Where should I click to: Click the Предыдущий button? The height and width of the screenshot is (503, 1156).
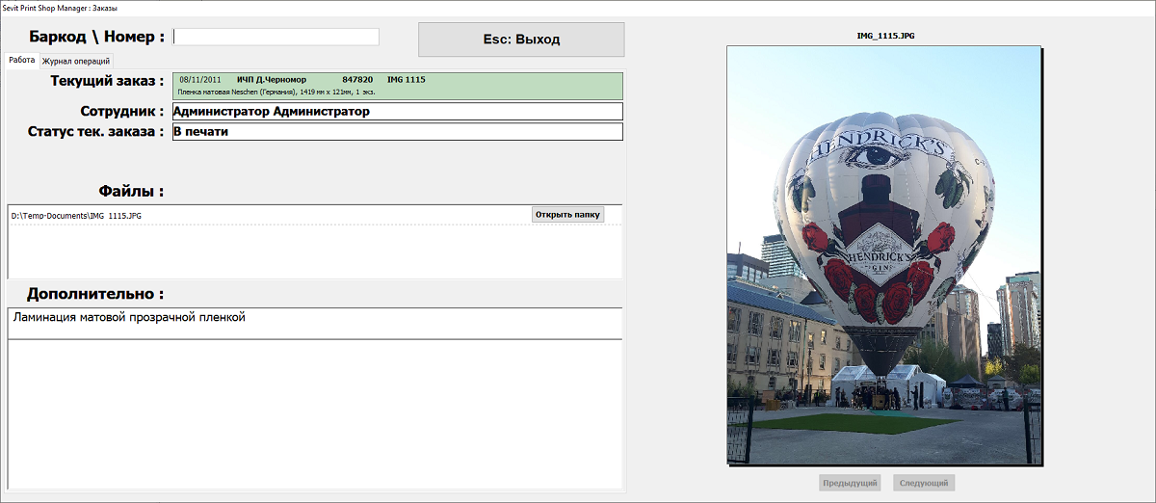pos(850,483)
